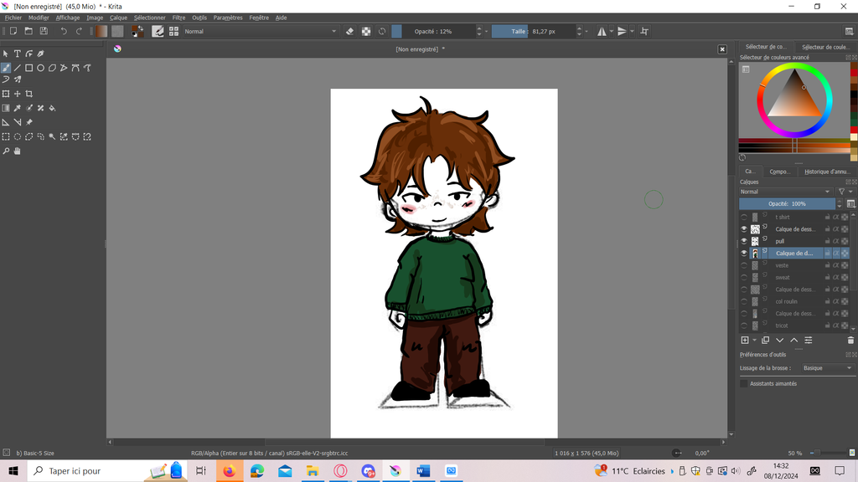Viewport: 858px width, 482px height.
Task: Switch to the Historique d'annulation tab
Action: [827, 172]
